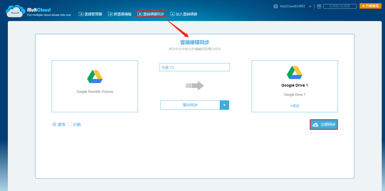The width and height of the screenshot is (385, 191).
Task: Open 選項 options gear icon
Action: pos(54,124)
